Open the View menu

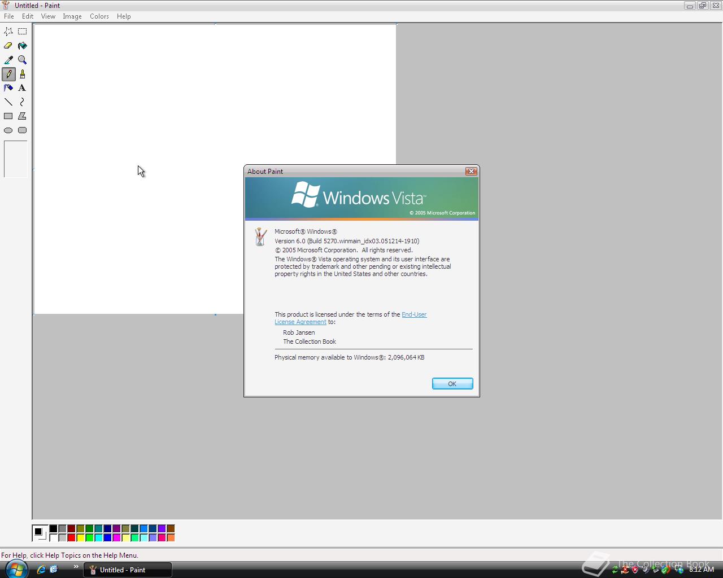48,16
